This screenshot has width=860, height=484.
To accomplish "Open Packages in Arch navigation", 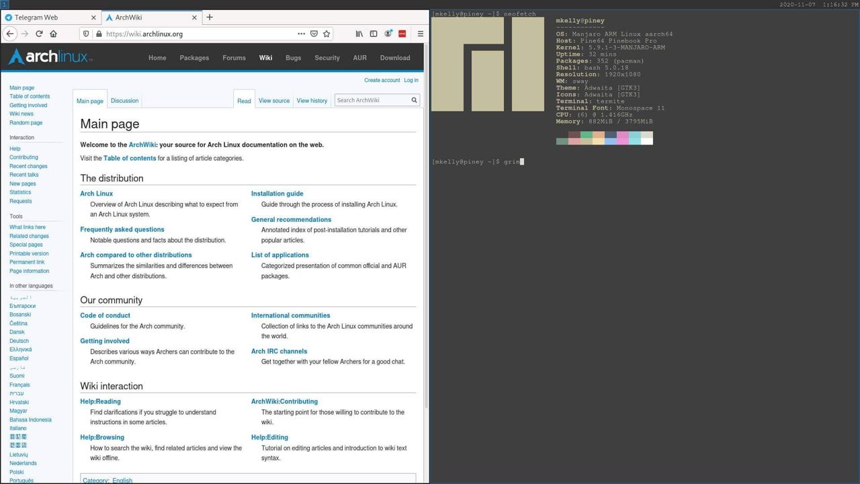I will click(194, 58).
